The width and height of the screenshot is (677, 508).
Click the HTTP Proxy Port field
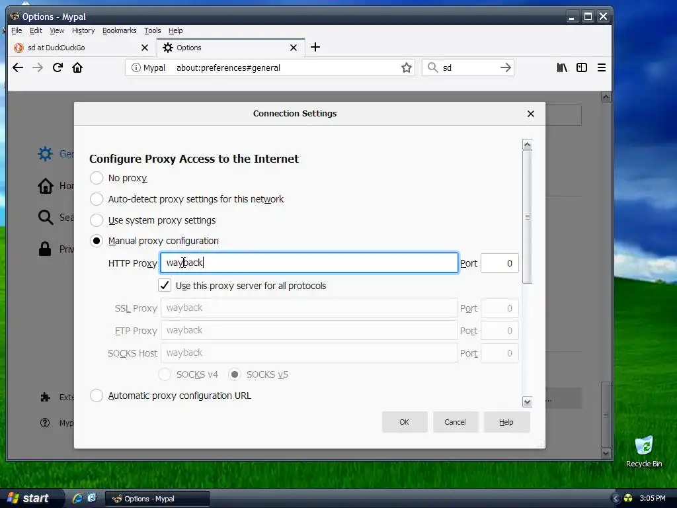(500, 263)
